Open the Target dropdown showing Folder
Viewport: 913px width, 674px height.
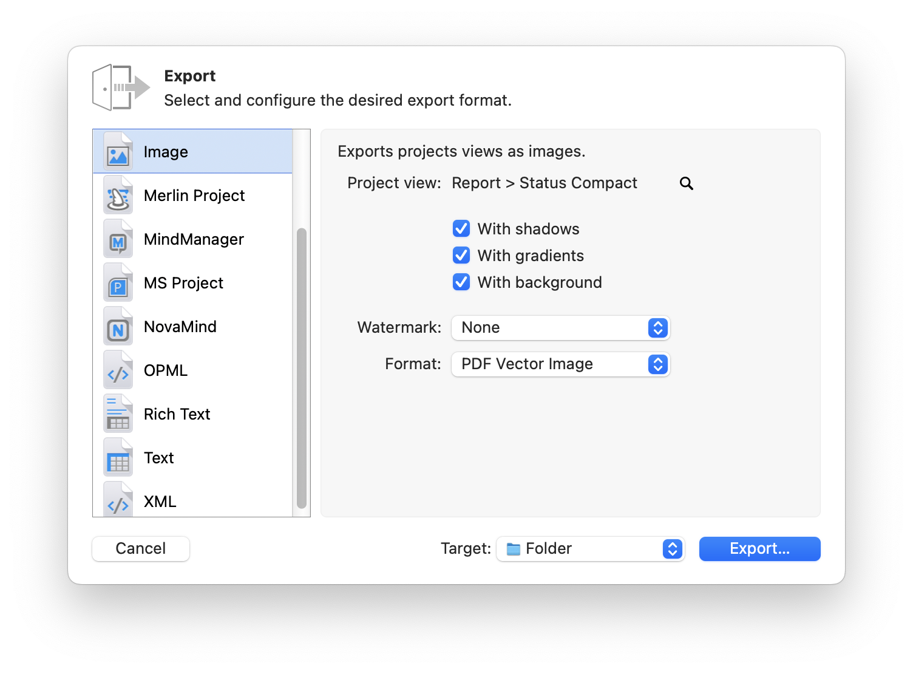point(589,548)
